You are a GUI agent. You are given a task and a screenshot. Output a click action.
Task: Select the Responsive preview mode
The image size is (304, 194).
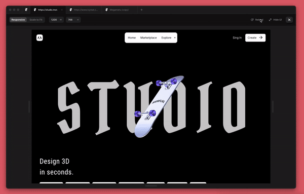(x=18, y=20)
